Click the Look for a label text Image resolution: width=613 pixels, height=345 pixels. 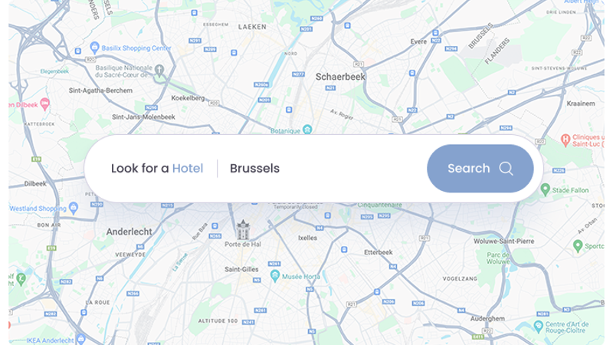click(140, 168)
